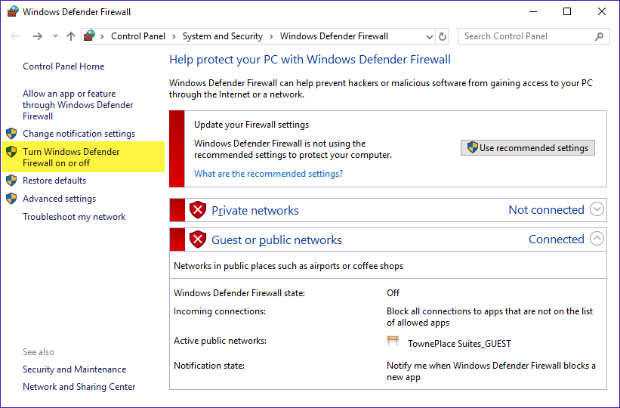This screenshot has width=620, height=408.
Task: Open Network and Sharing Center
Action: click(79, 387)
